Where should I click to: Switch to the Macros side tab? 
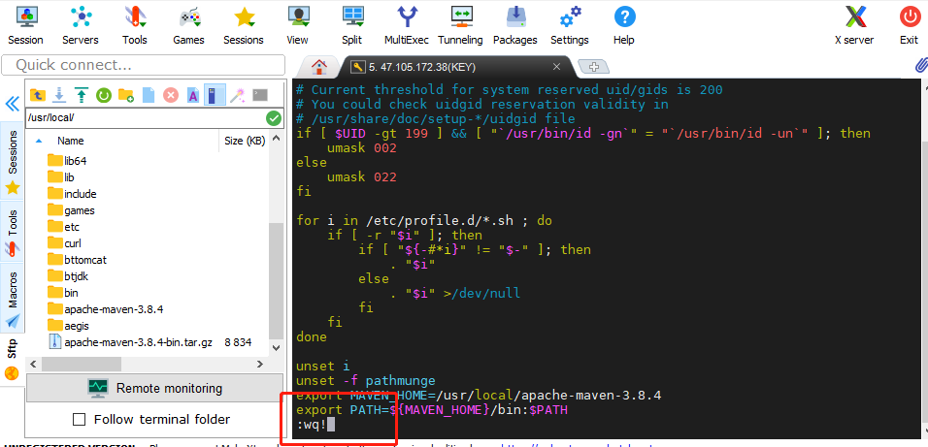click(x=13, y=299)
